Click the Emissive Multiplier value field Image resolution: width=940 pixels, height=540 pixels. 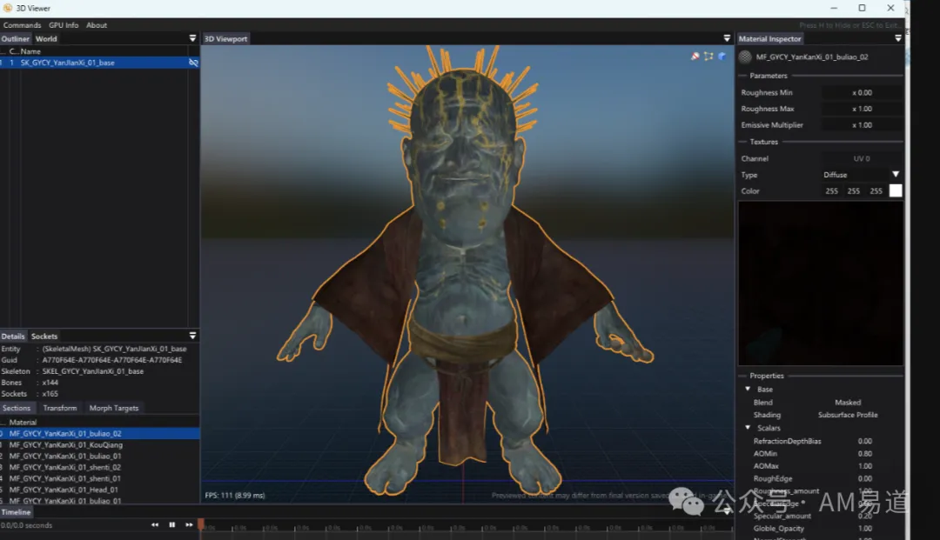click(x=862, y=125)
